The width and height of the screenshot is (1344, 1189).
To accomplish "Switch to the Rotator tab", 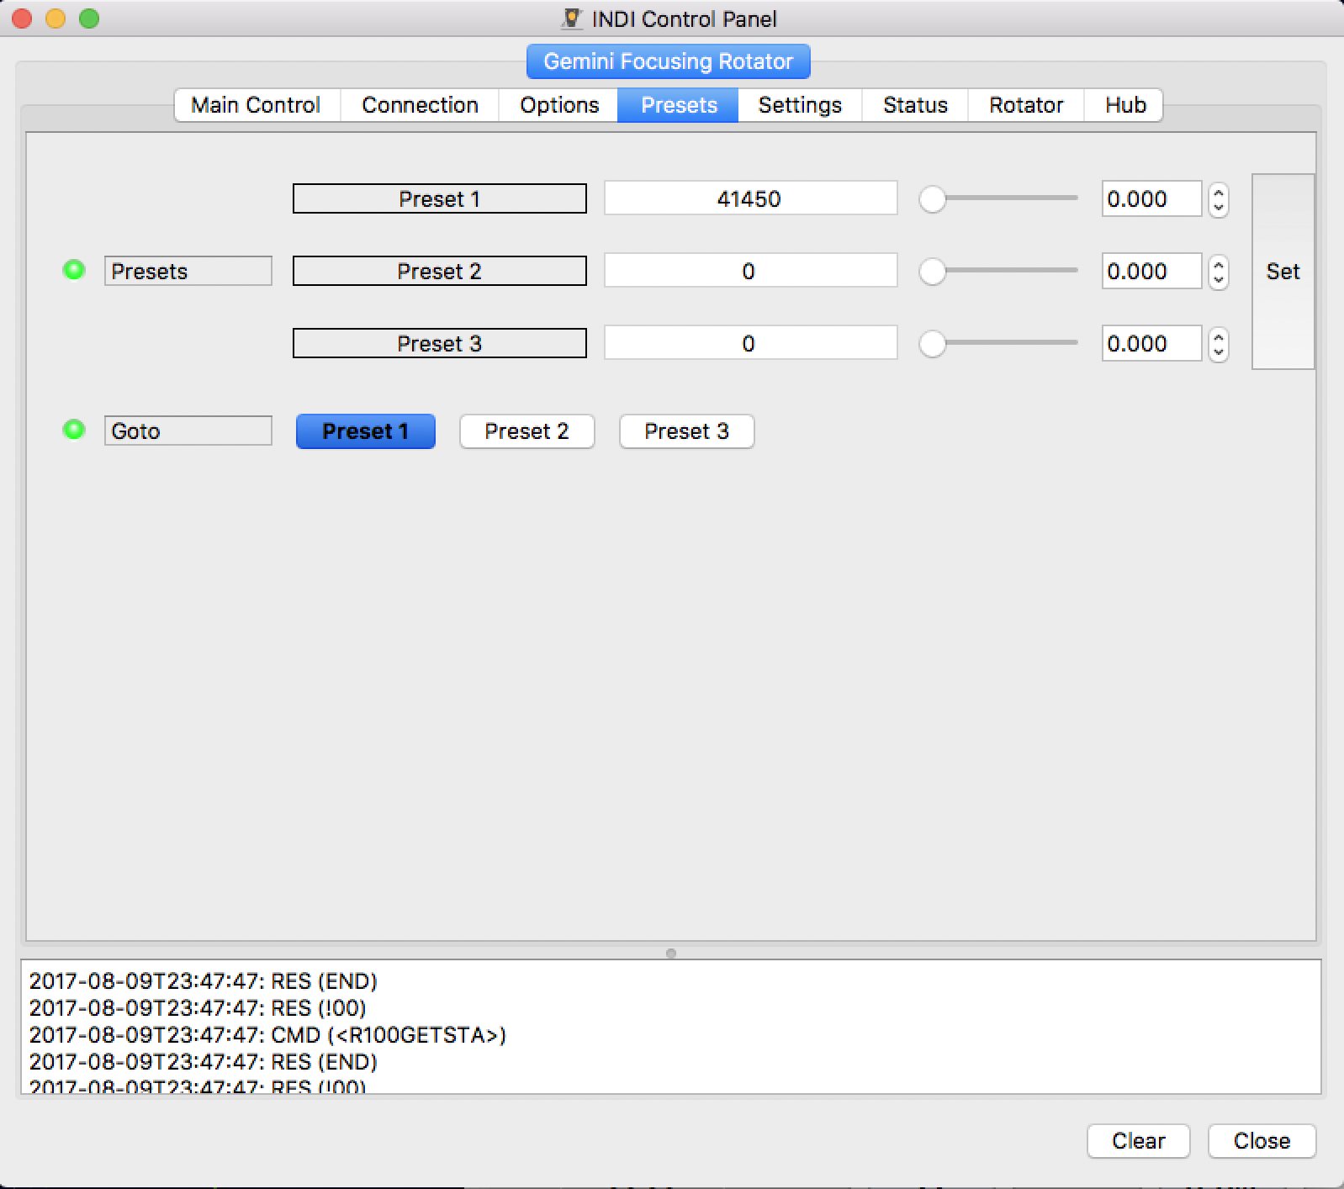I will point(1026,105).
